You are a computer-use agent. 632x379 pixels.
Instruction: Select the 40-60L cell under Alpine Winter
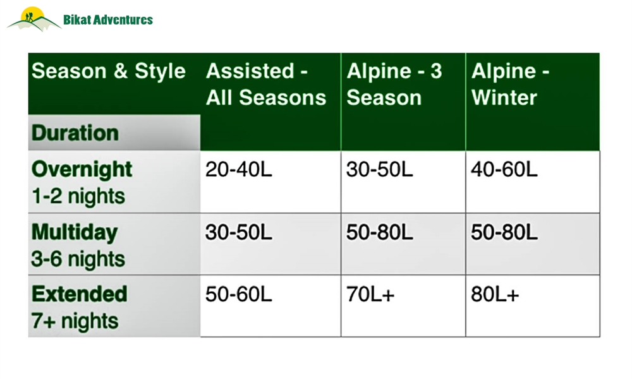tap(532, 182)
